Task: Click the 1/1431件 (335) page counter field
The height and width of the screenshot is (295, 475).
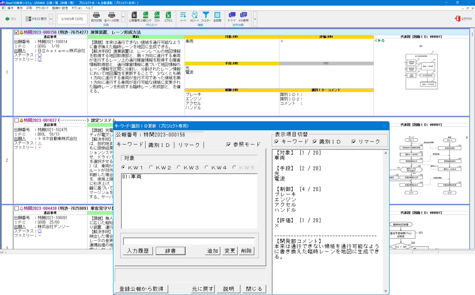Action: pyautogui.click(x=72, y=19)
